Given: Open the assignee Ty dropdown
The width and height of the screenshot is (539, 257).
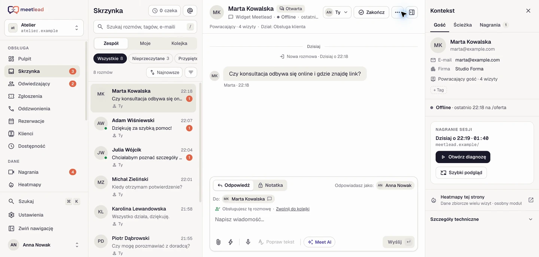Looking at the screenshot, I should coord(337,12).
